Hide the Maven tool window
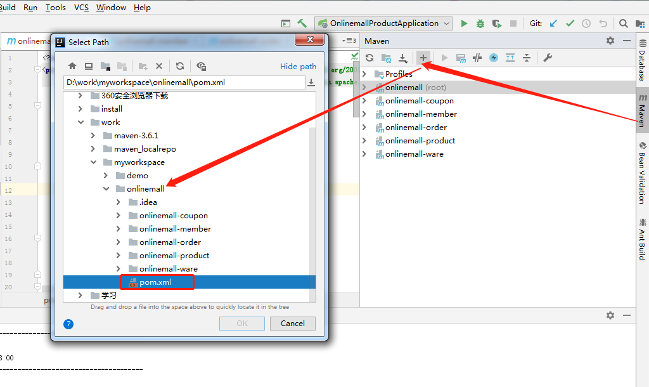 [627, 41]
